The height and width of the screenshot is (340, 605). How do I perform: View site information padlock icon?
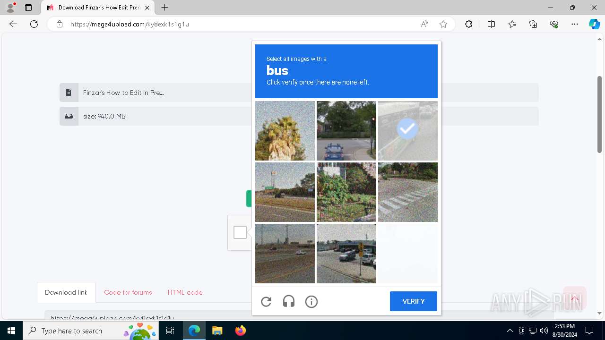tap(60, 24)
